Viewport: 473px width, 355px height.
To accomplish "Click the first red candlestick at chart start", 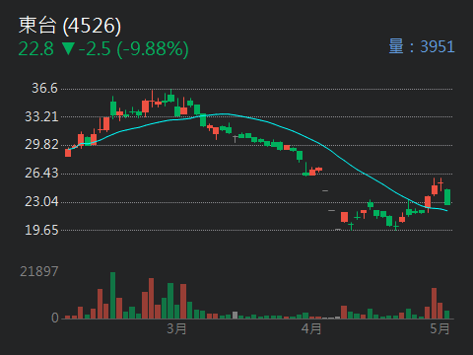I will coord(68,153).
